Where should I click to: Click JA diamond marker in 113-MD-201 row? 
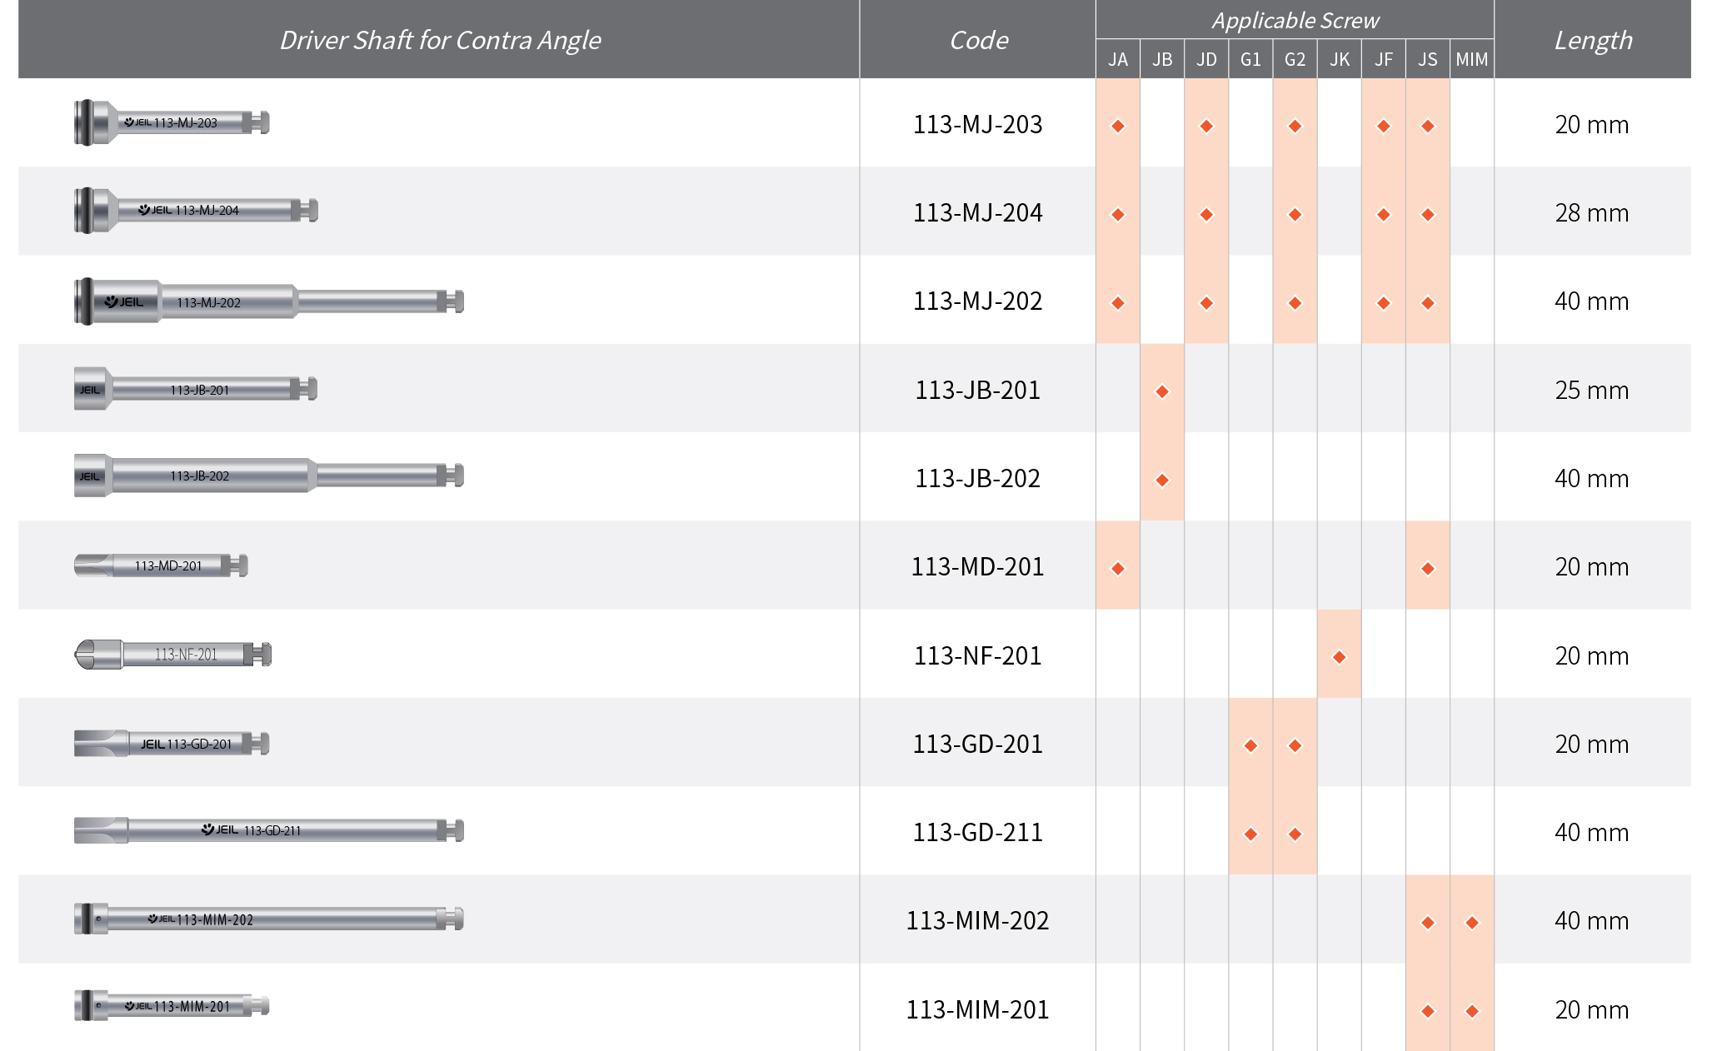[1118, 569]
